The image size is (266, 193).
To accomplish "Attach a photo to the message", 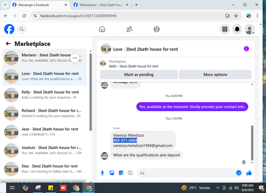I will coord(112,173).
